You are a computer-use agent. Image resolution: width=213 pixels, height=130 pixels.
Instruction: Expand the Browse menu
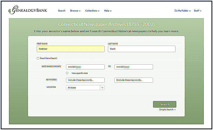(75, 10)
